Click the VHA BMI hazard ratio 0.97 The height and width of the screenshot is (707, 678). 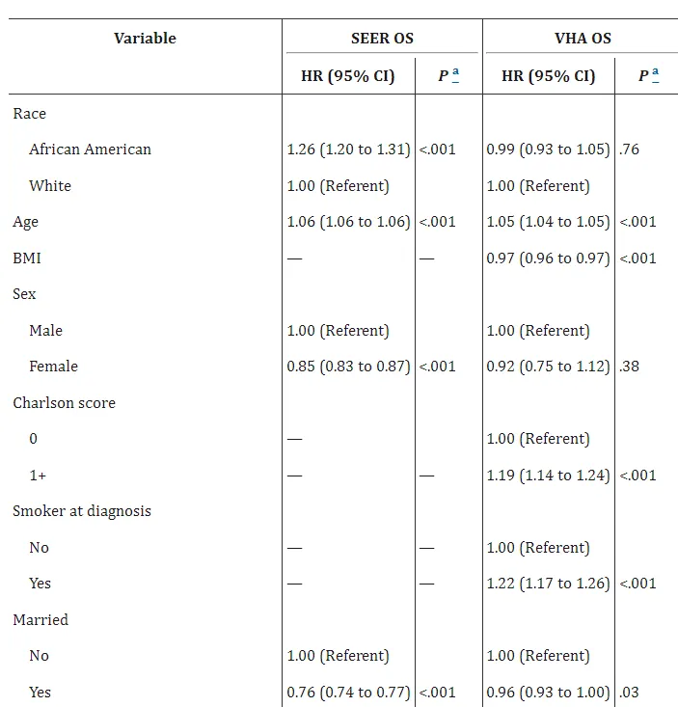pyautogui.click(x=548, y=258)
